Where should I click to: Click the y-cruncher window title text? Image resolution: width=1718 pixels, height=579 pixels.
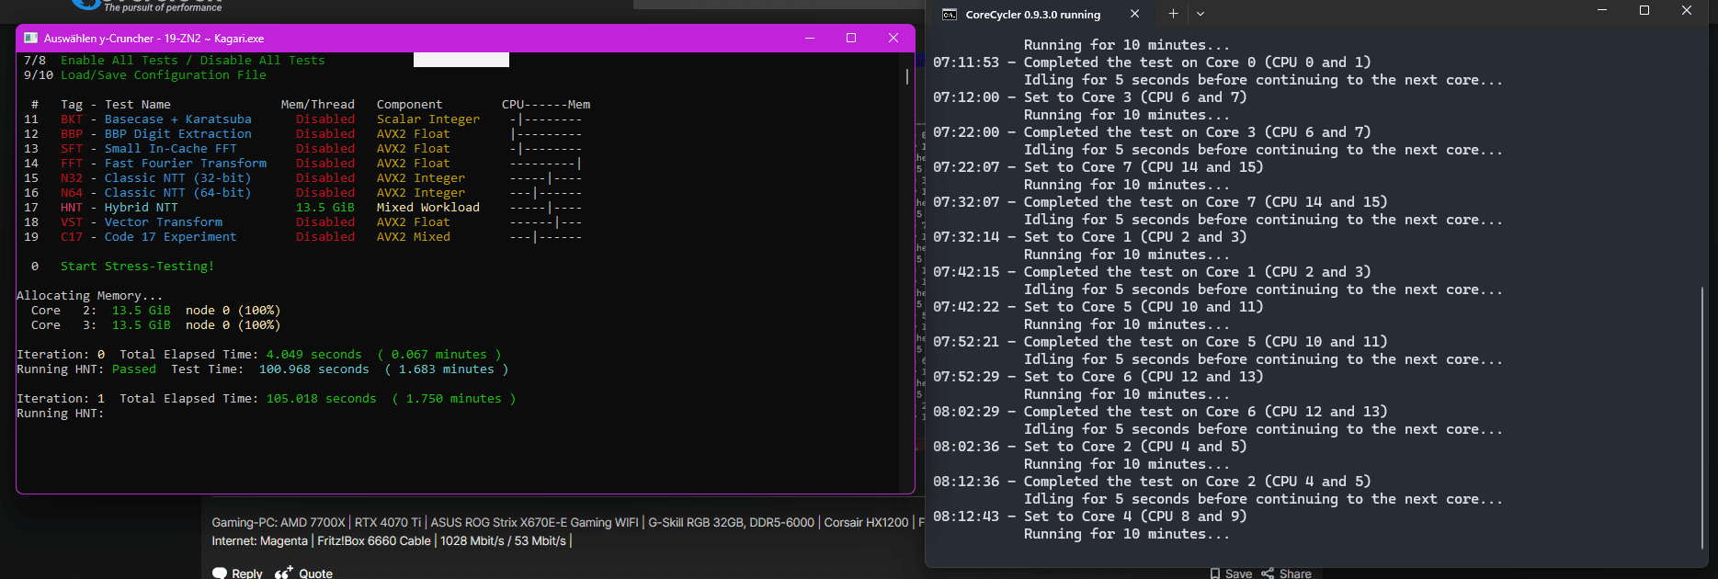(154, 39)
